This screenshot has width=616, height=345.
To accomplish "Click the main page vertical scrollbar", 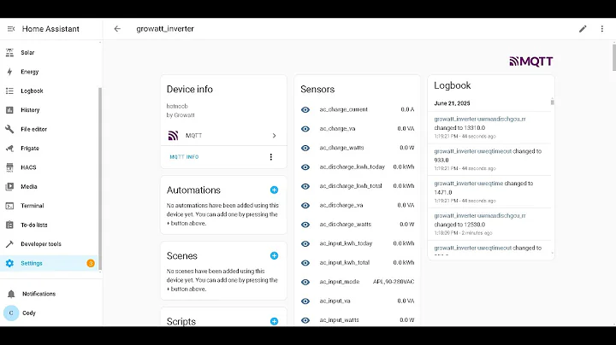I will (613, 57).
